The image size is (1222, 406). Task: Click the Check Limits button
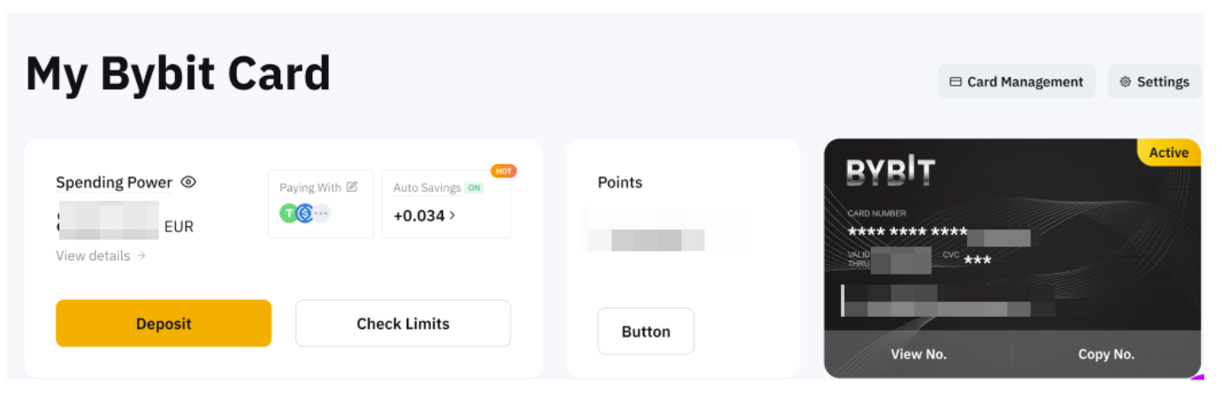(402, 324)
